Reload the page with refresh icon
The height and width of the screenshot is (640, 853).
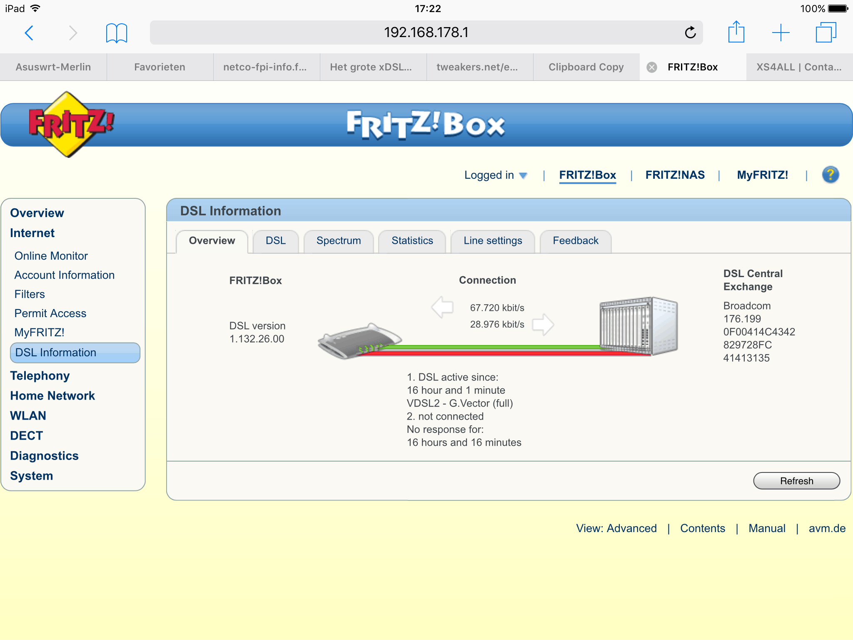click(x=690, y=32)
